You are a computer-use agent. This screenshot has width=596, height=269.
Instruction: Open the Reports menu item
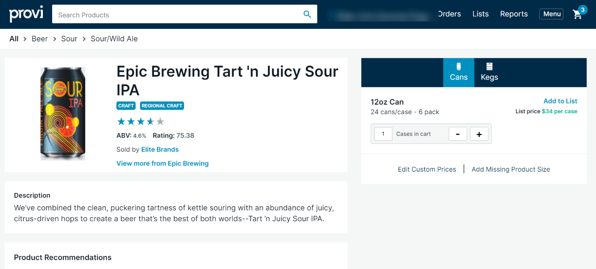514,14
